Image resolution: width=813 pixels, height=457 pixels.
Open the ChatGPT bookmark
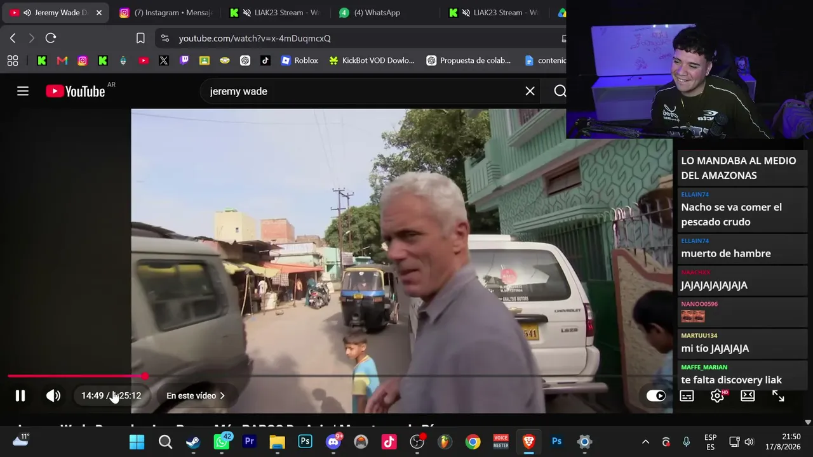tap(245, 60)
